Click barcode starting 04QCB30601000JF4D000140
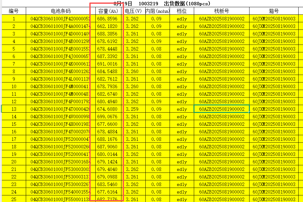 pos(61,34)
